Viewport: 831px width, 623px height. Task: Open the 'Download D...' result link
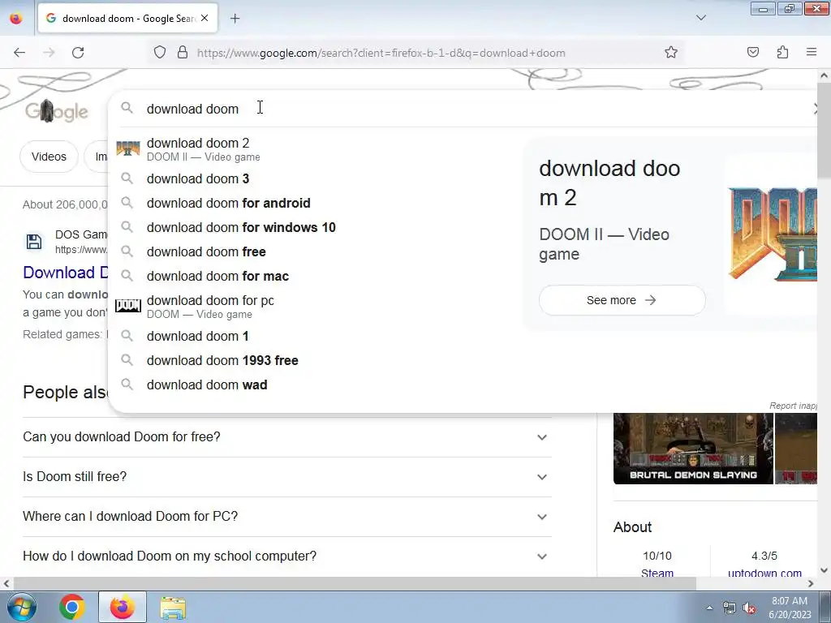point(66,273)
